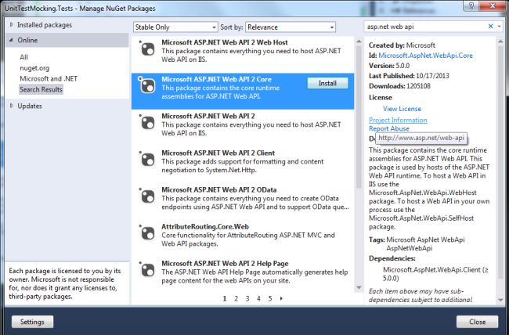Click the Close button at the bottom
Image resolution: width=509 pixels, height=335 pixels.
(477, 322)
